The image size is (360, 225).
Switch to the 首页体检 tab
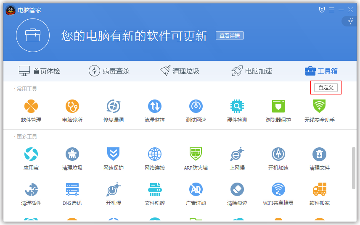(x=40, y=71)
